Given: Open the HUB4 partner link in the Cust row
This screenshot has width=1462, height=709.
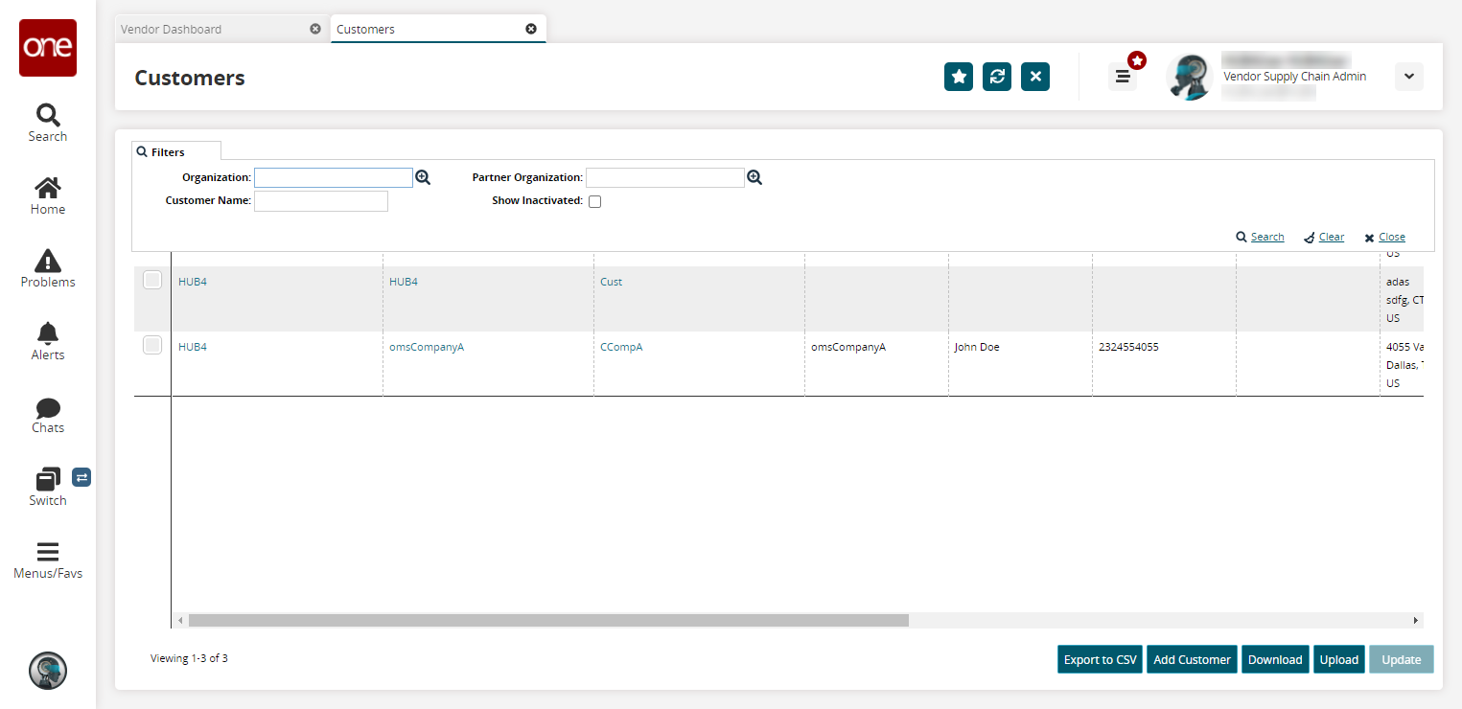Looking at the screenshot, I should [x=404, y=282].
